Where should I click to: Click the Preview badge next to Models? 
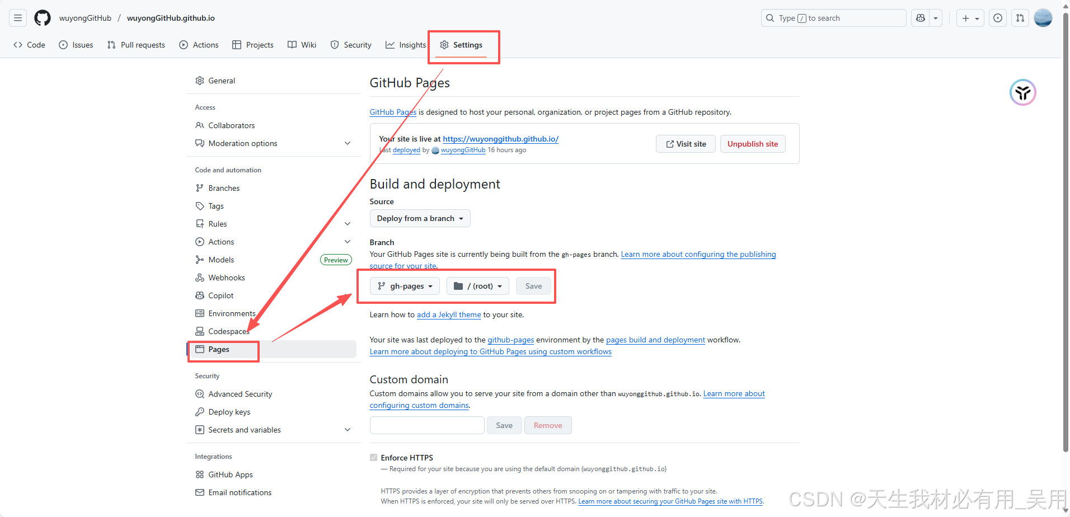[x=336, y=260]
